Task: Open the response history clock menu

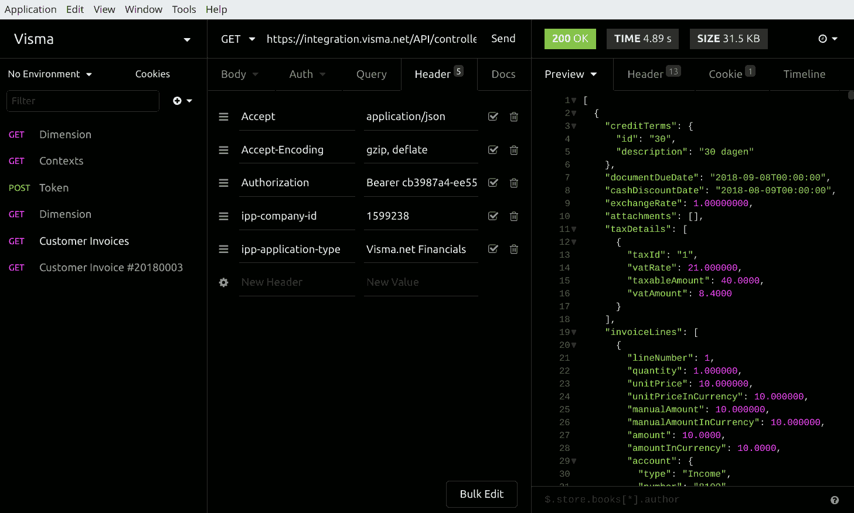Action: click(828, 39)
